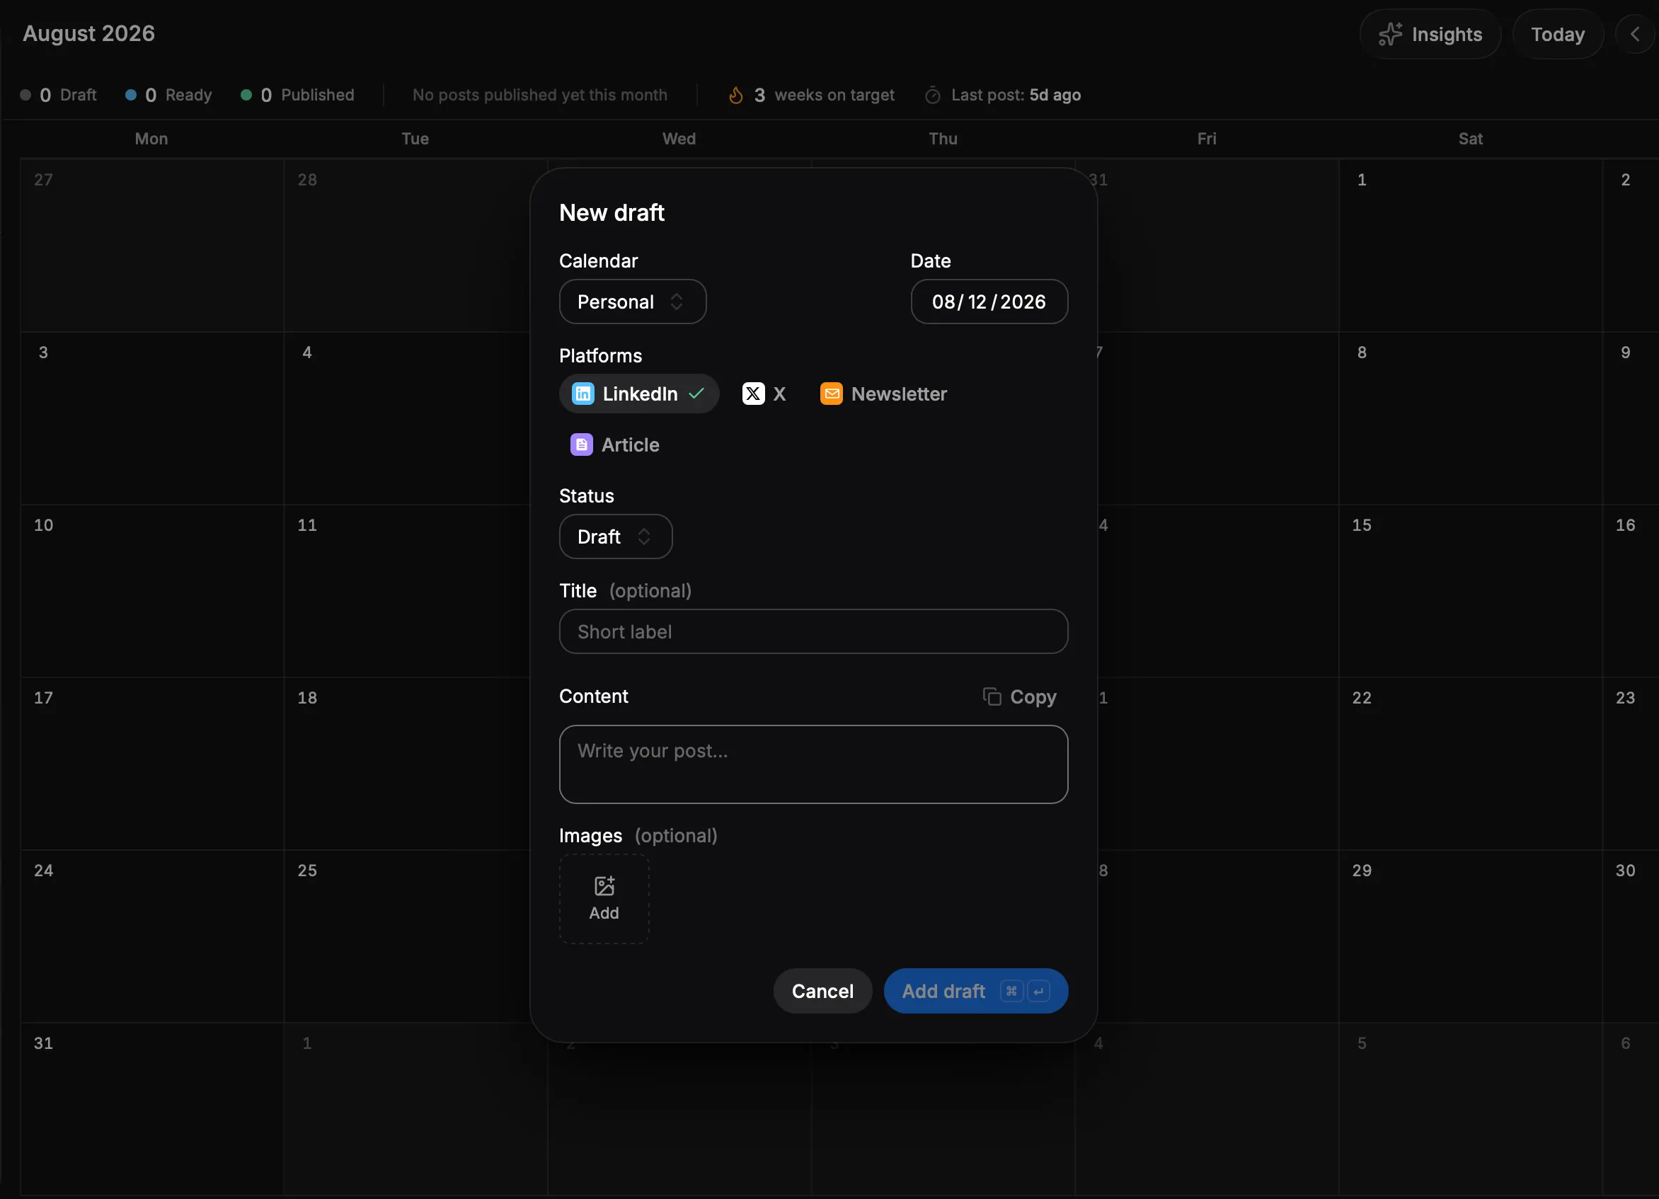
Task: Click the Sat column header
Action: 1470,138
